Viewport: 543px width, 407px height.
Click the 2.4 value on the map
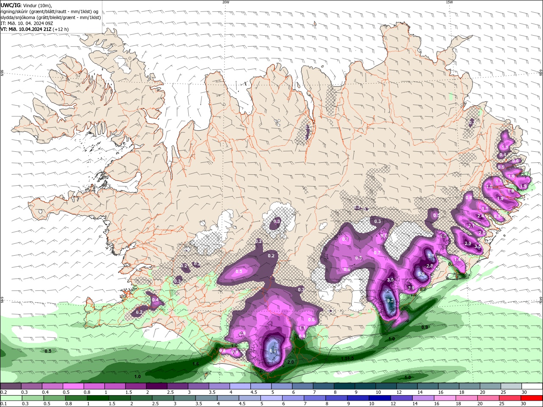pos(481,216)
